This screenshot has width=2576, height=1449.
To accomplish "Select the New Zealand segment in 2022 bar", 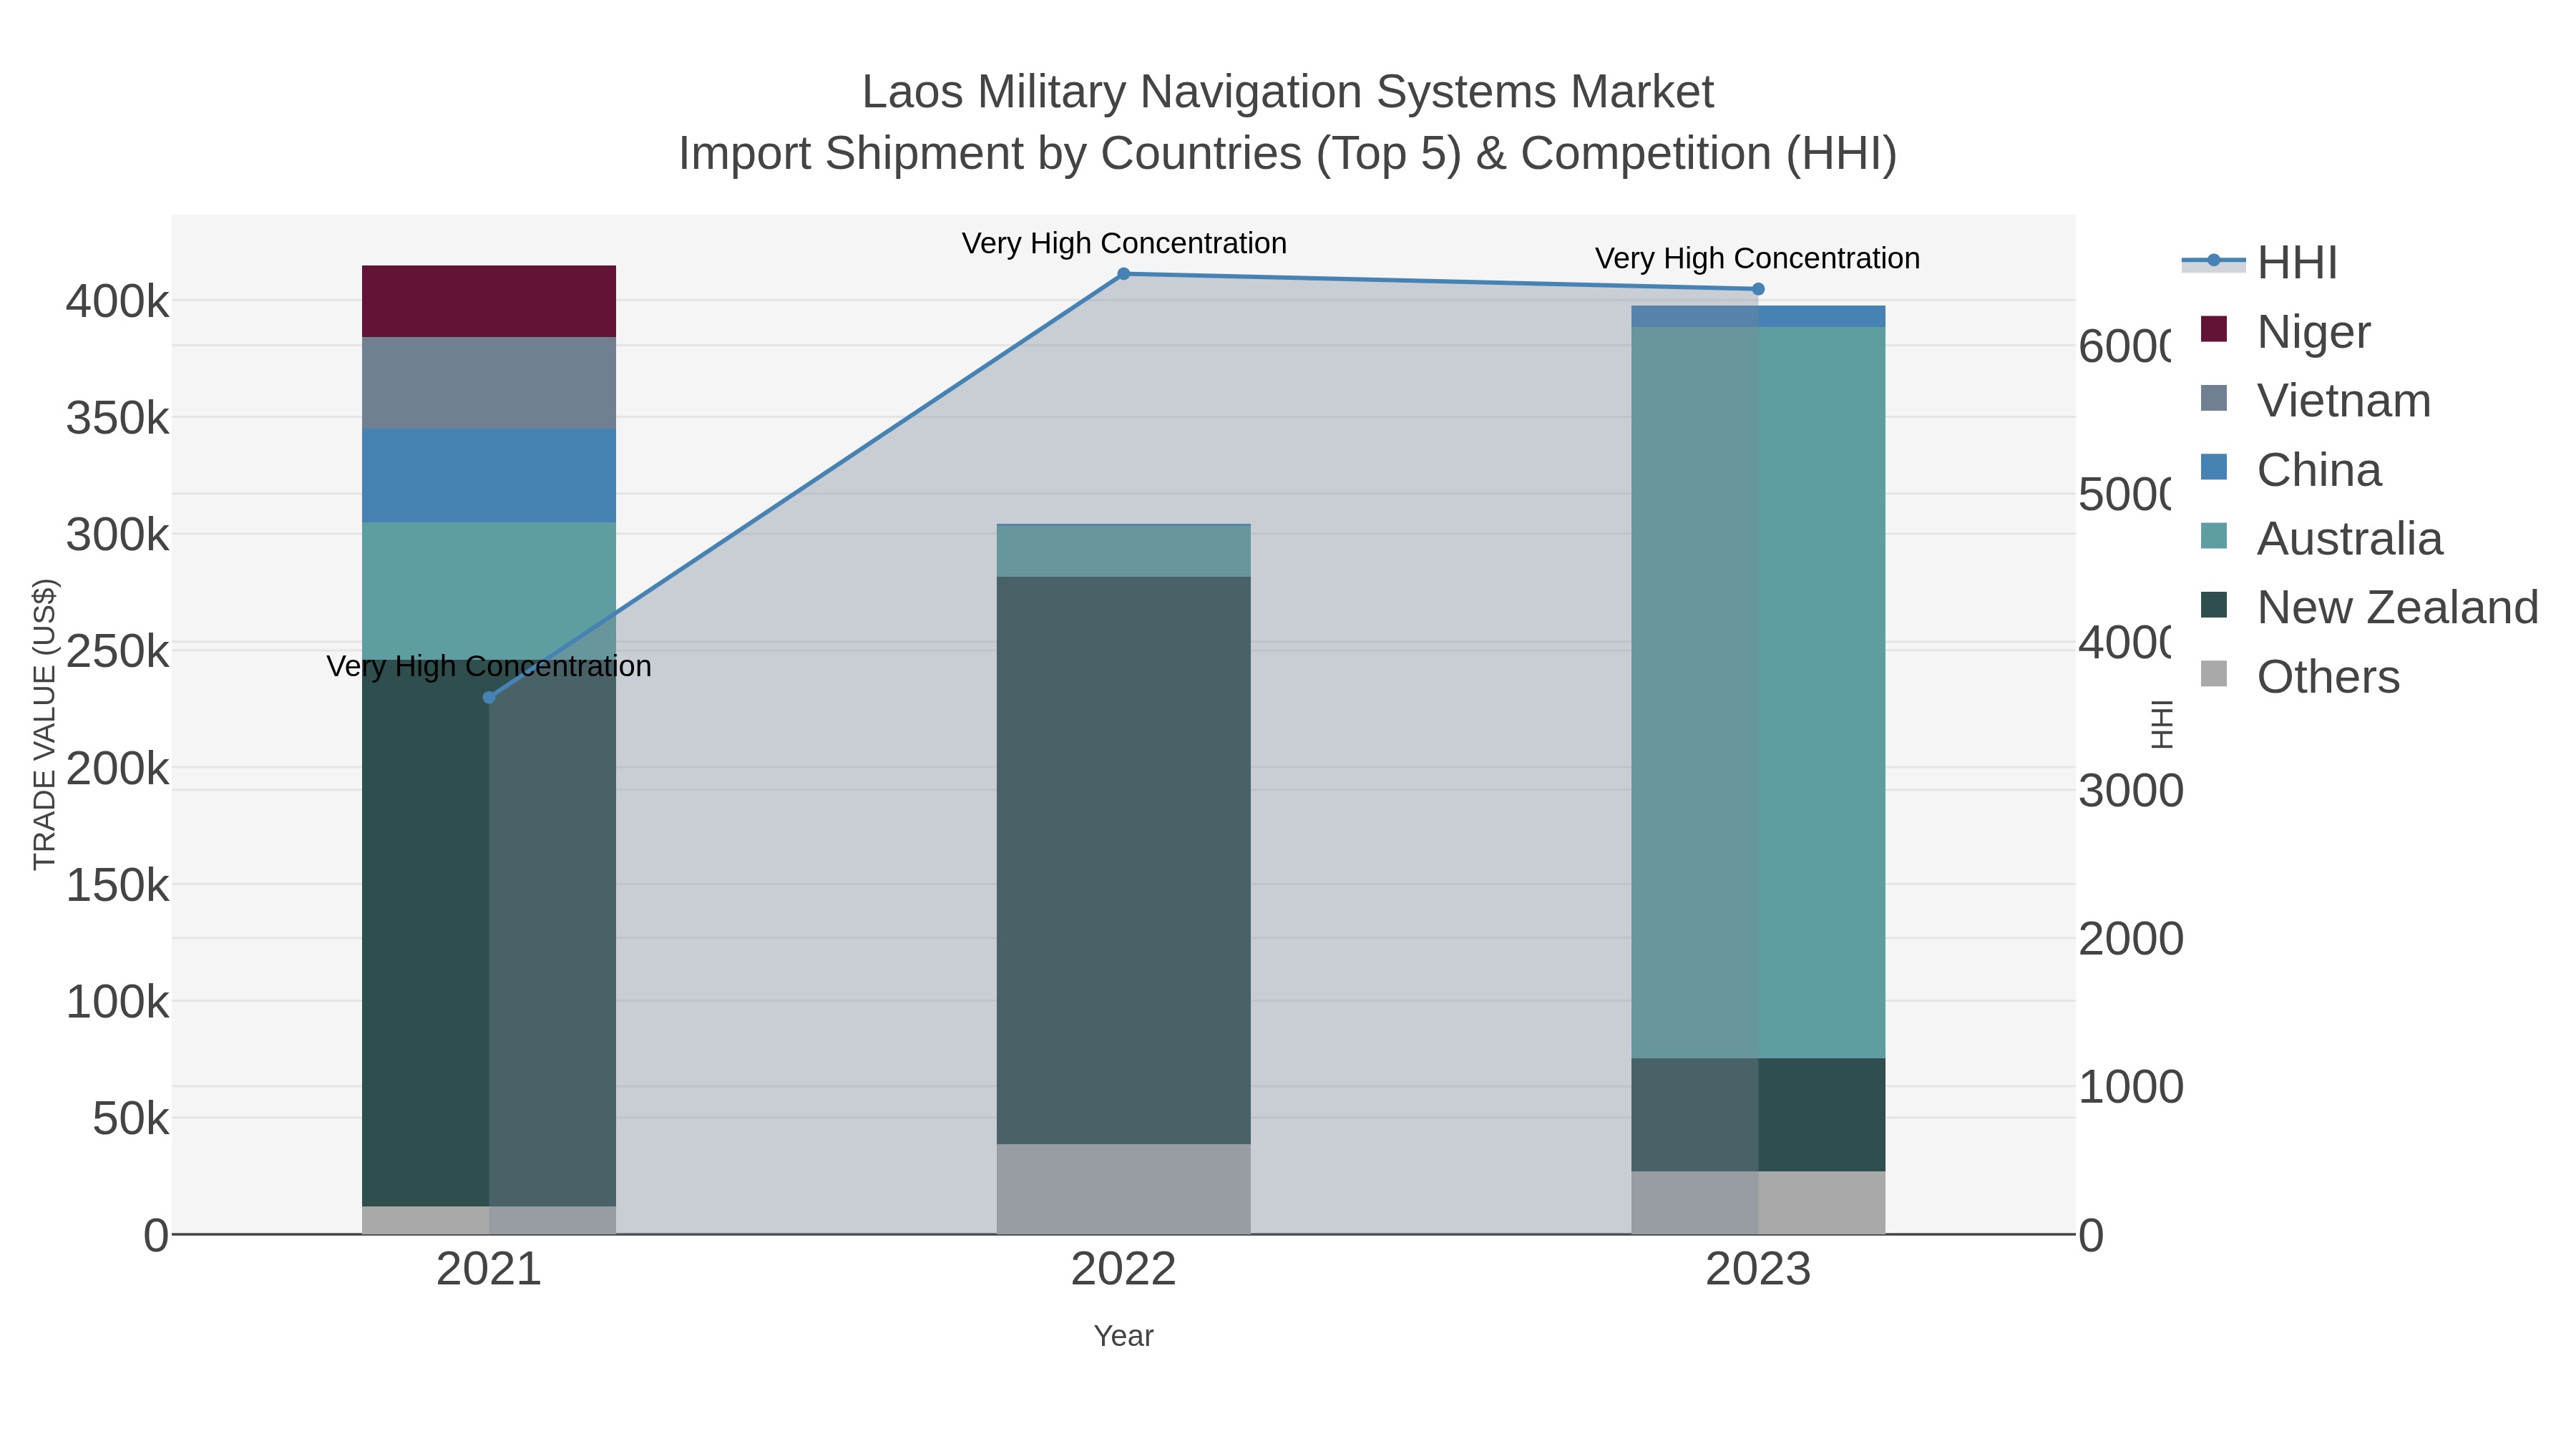I will (1123, 860).
